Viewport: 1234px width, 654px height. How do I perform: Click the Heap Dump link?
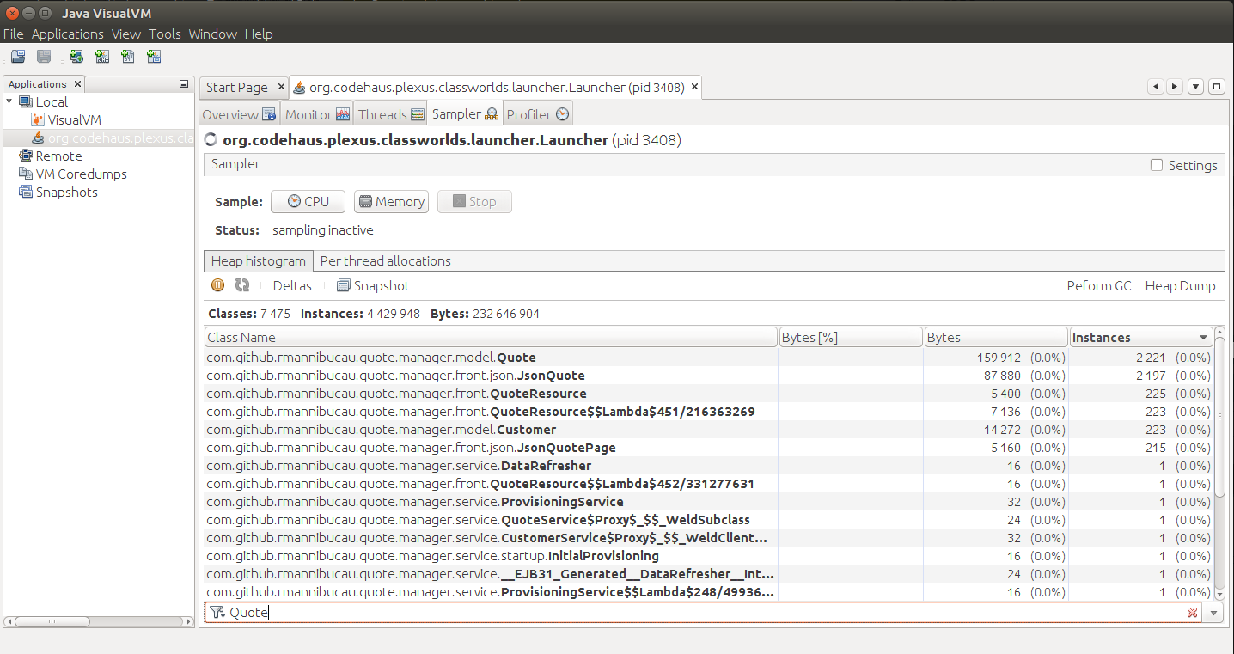(x=1180, y=285)
